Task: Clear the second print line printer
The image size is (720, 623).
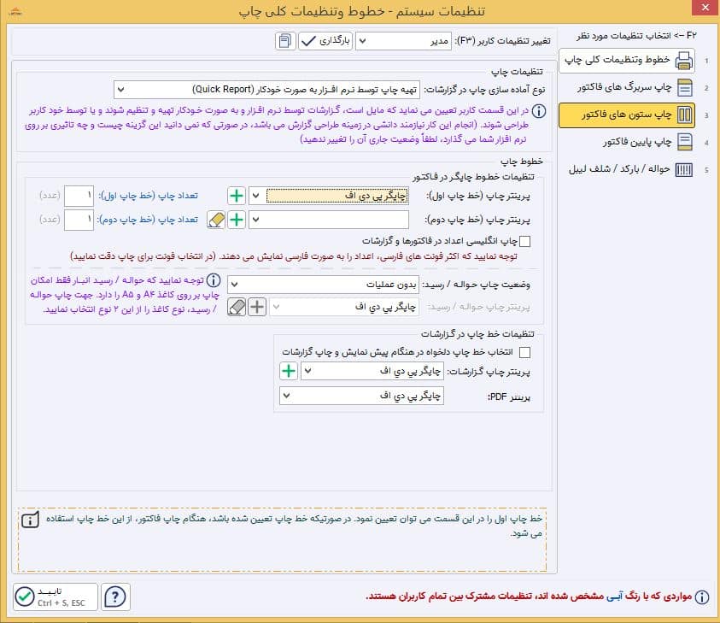Action: point(216,220)
